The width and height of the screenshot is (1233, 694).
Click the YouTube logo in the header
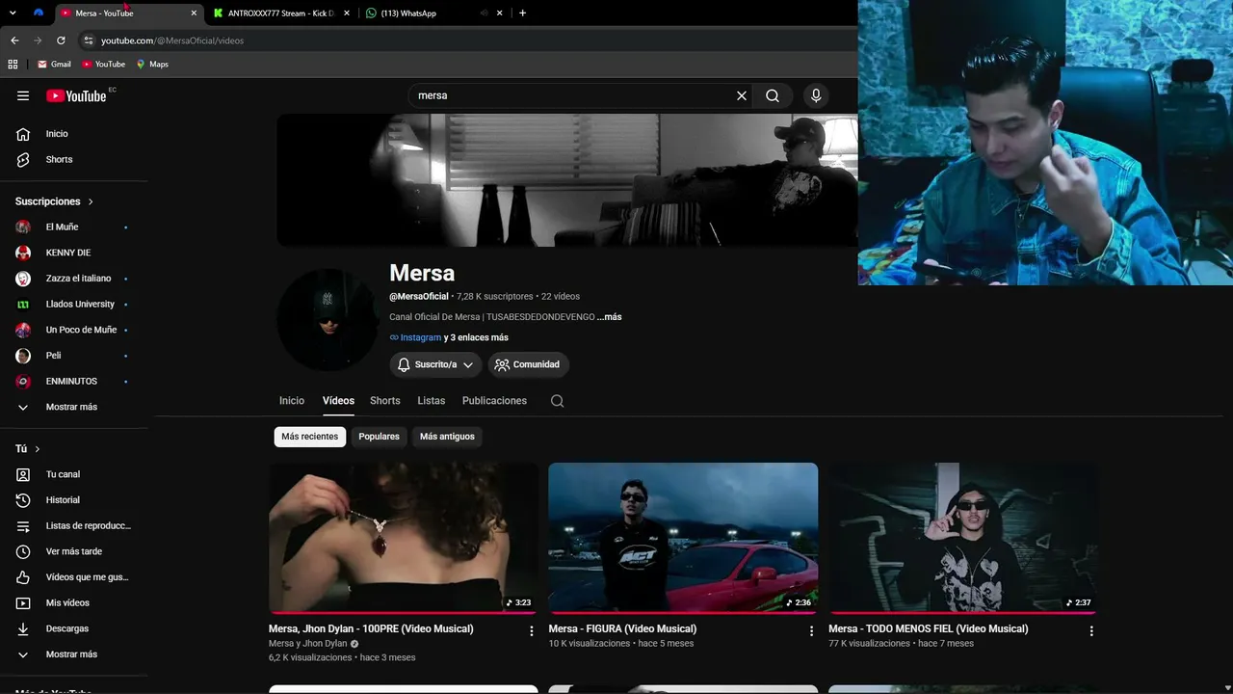[x=76, y=95]
